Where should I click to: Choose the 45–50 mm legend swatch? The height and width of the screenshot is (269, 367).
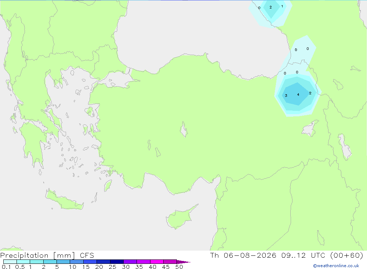pos(170,262)
